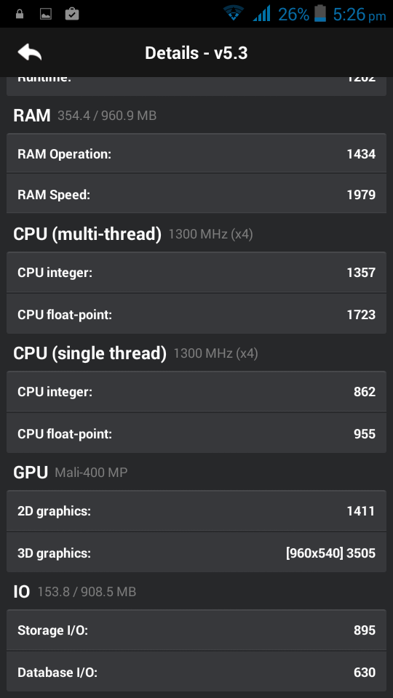Tap the back arrow icon
Viewport: 393px width, 698px height.
coord(29,52)
